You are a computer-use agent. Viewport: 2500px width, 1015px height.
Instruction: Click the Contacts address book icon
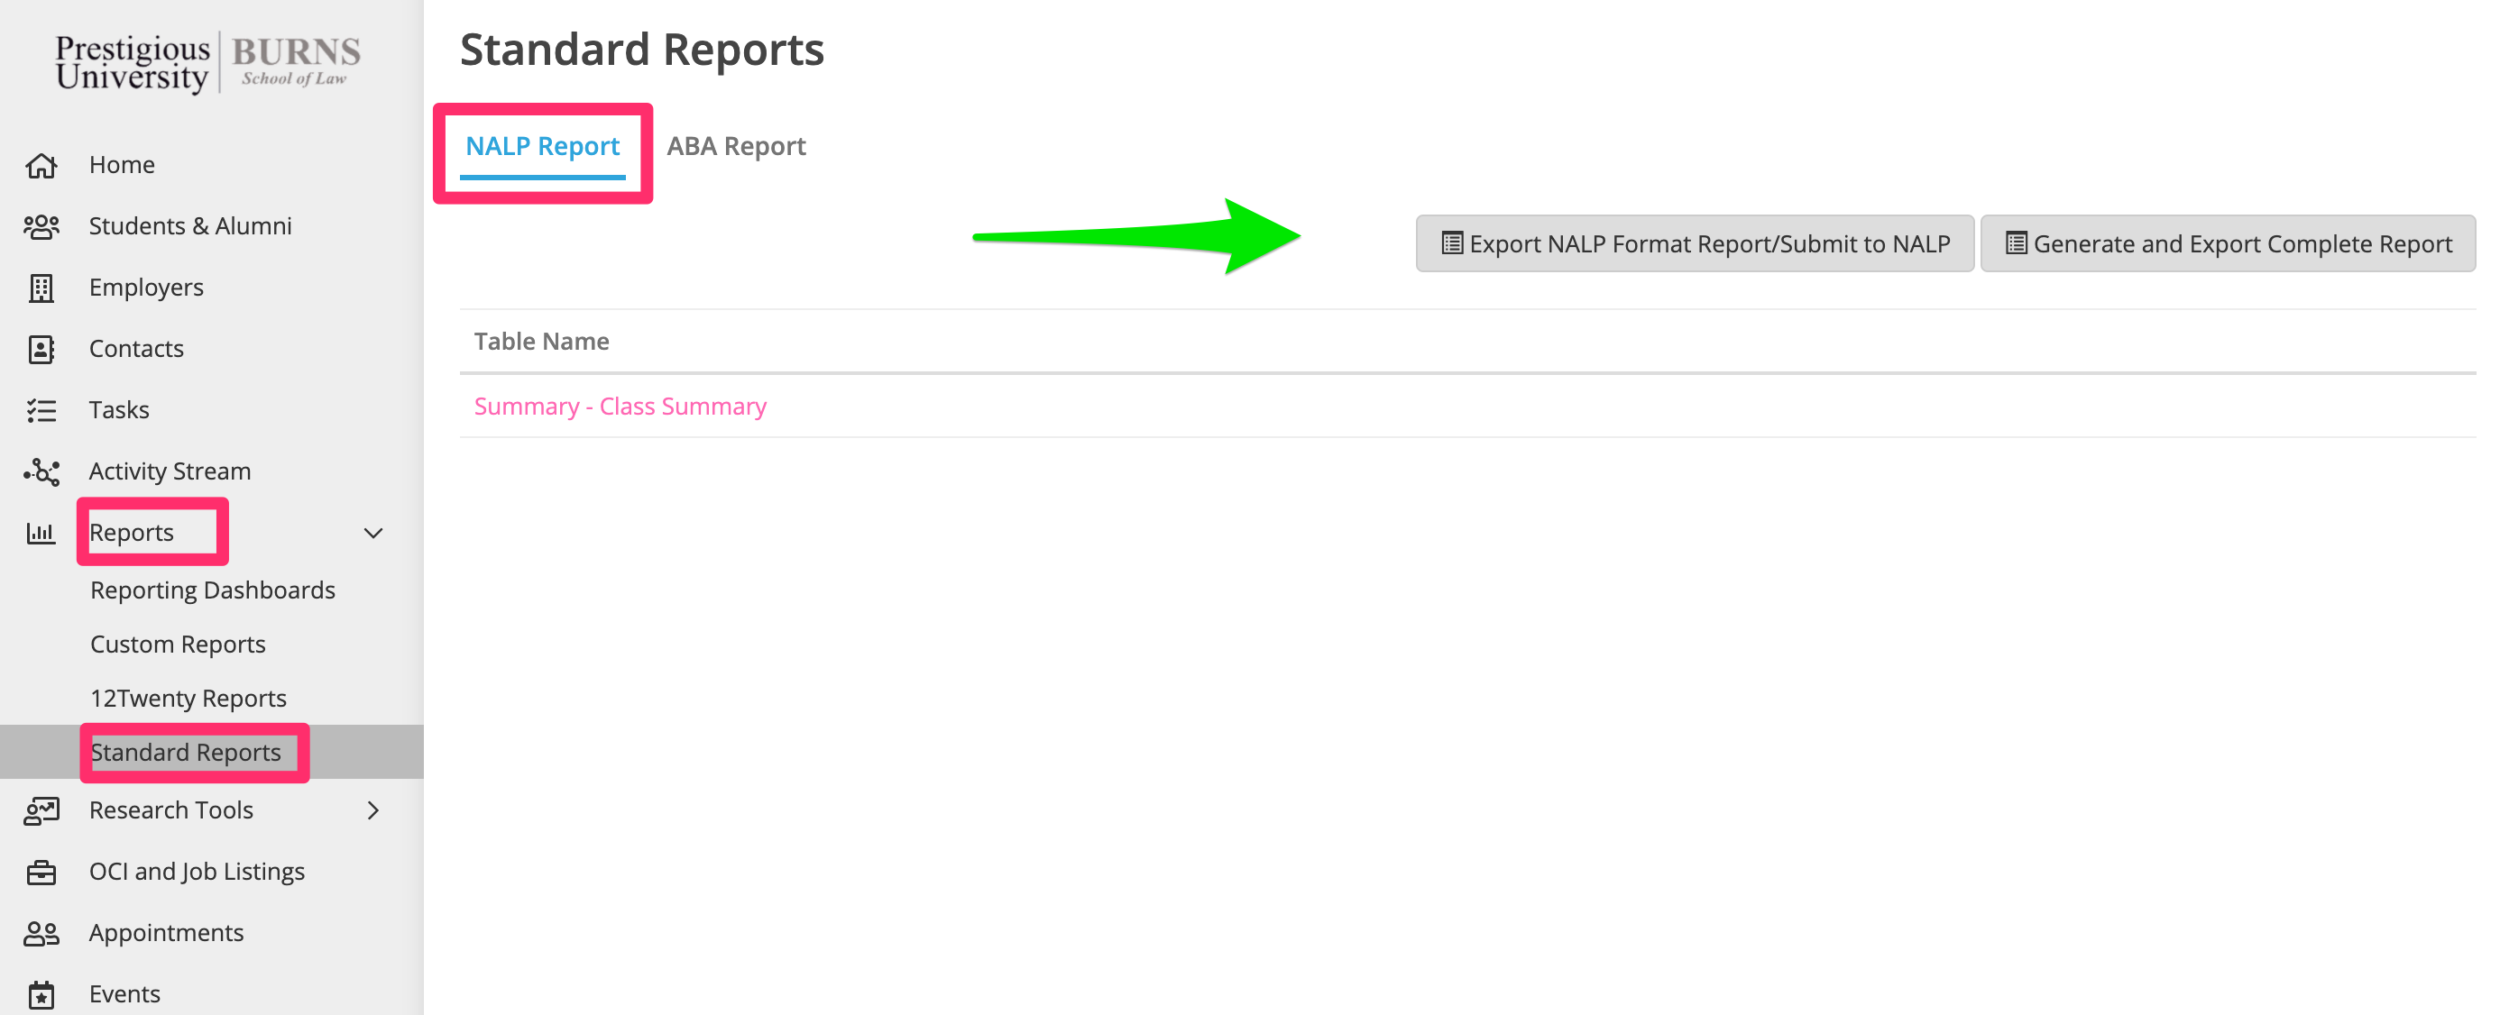point(41,350)
